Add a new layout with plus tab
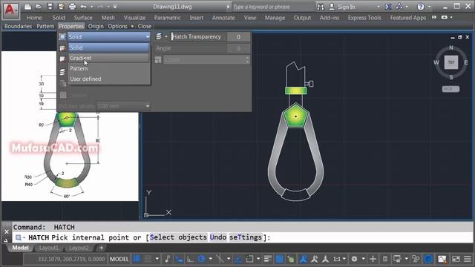 (x=101, y=248)
